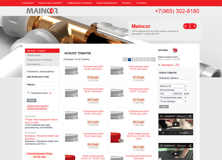Go to catalog page 3
This screenshot has width=222, height=160.
137,59
